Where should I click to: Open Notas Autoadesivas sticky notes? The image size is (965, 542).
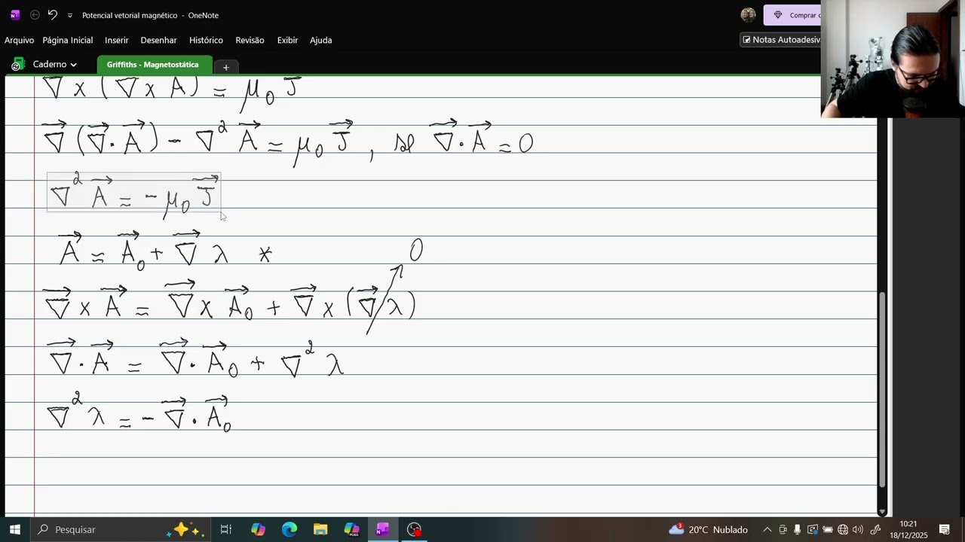coord(782,40)
